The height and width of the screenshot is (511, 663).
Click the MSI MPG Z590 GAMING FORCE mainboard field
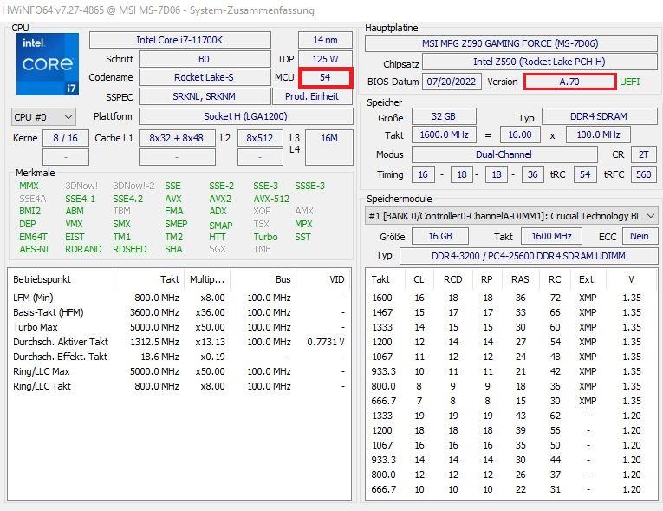(x=510, y=43)
